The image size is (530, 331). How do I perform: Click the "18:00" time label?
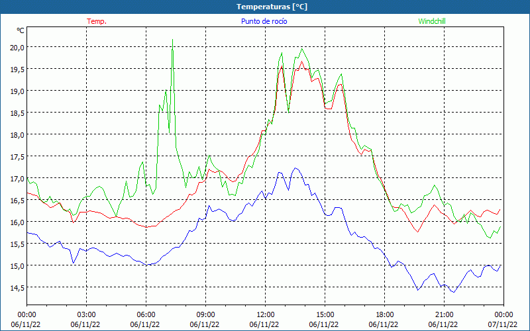coord(384,315)
